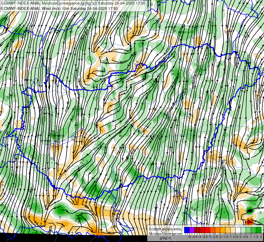Viewport: 264px width, 242px height.
Task: Click the legend's ECMWF-INDEX-ANAL label
Action: tap(165, 229)
